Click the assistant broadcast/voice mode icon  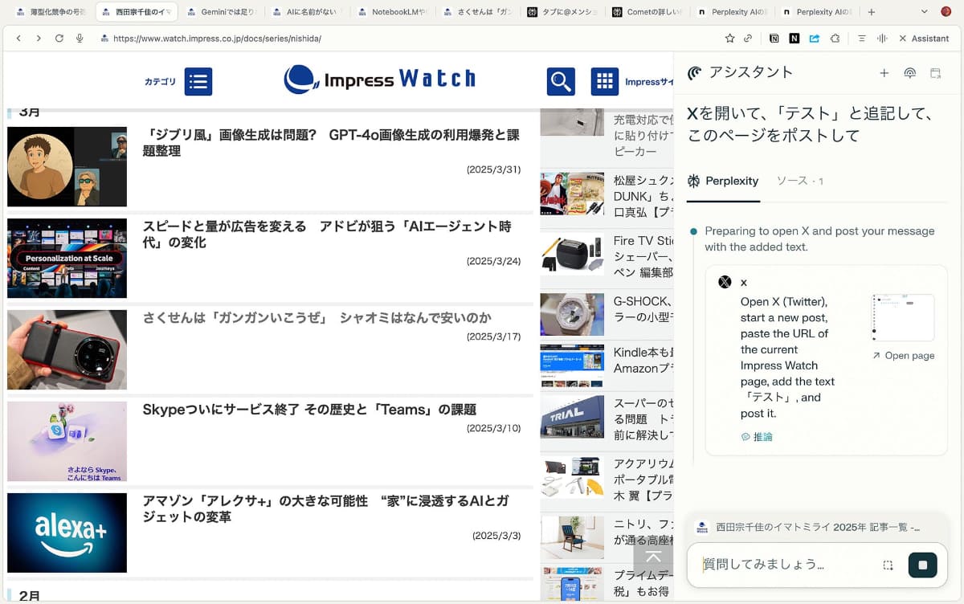[909, 73]
